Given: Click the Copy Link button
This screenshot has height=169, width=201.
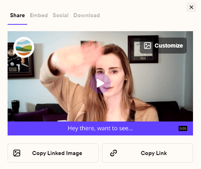Looking at the screenshot, I should [x=147, y=153].
